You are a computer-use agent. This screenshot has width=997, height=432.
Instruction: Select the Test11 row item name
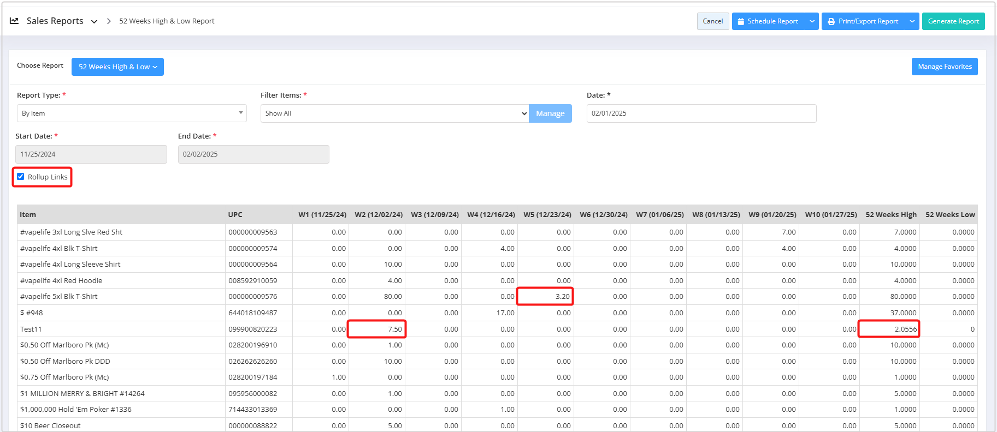pyautogui.click(x=31, y=329)
